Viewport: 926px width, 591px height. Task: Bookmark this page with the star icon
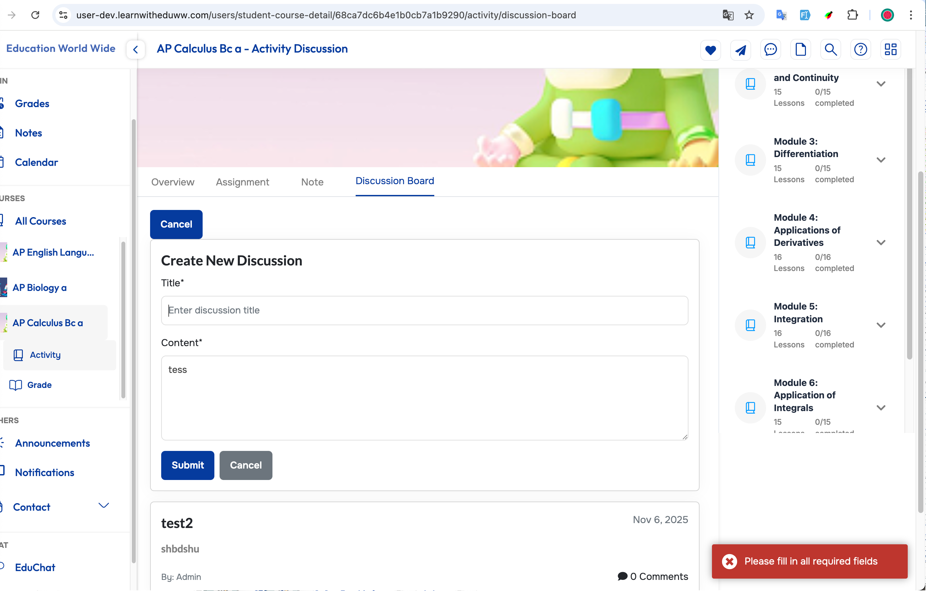749,15
